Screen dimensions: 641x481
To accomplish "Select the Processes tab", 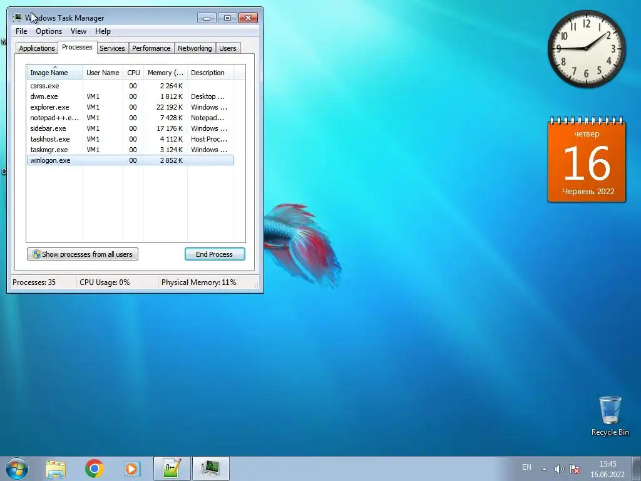I will tap(77, 47).
